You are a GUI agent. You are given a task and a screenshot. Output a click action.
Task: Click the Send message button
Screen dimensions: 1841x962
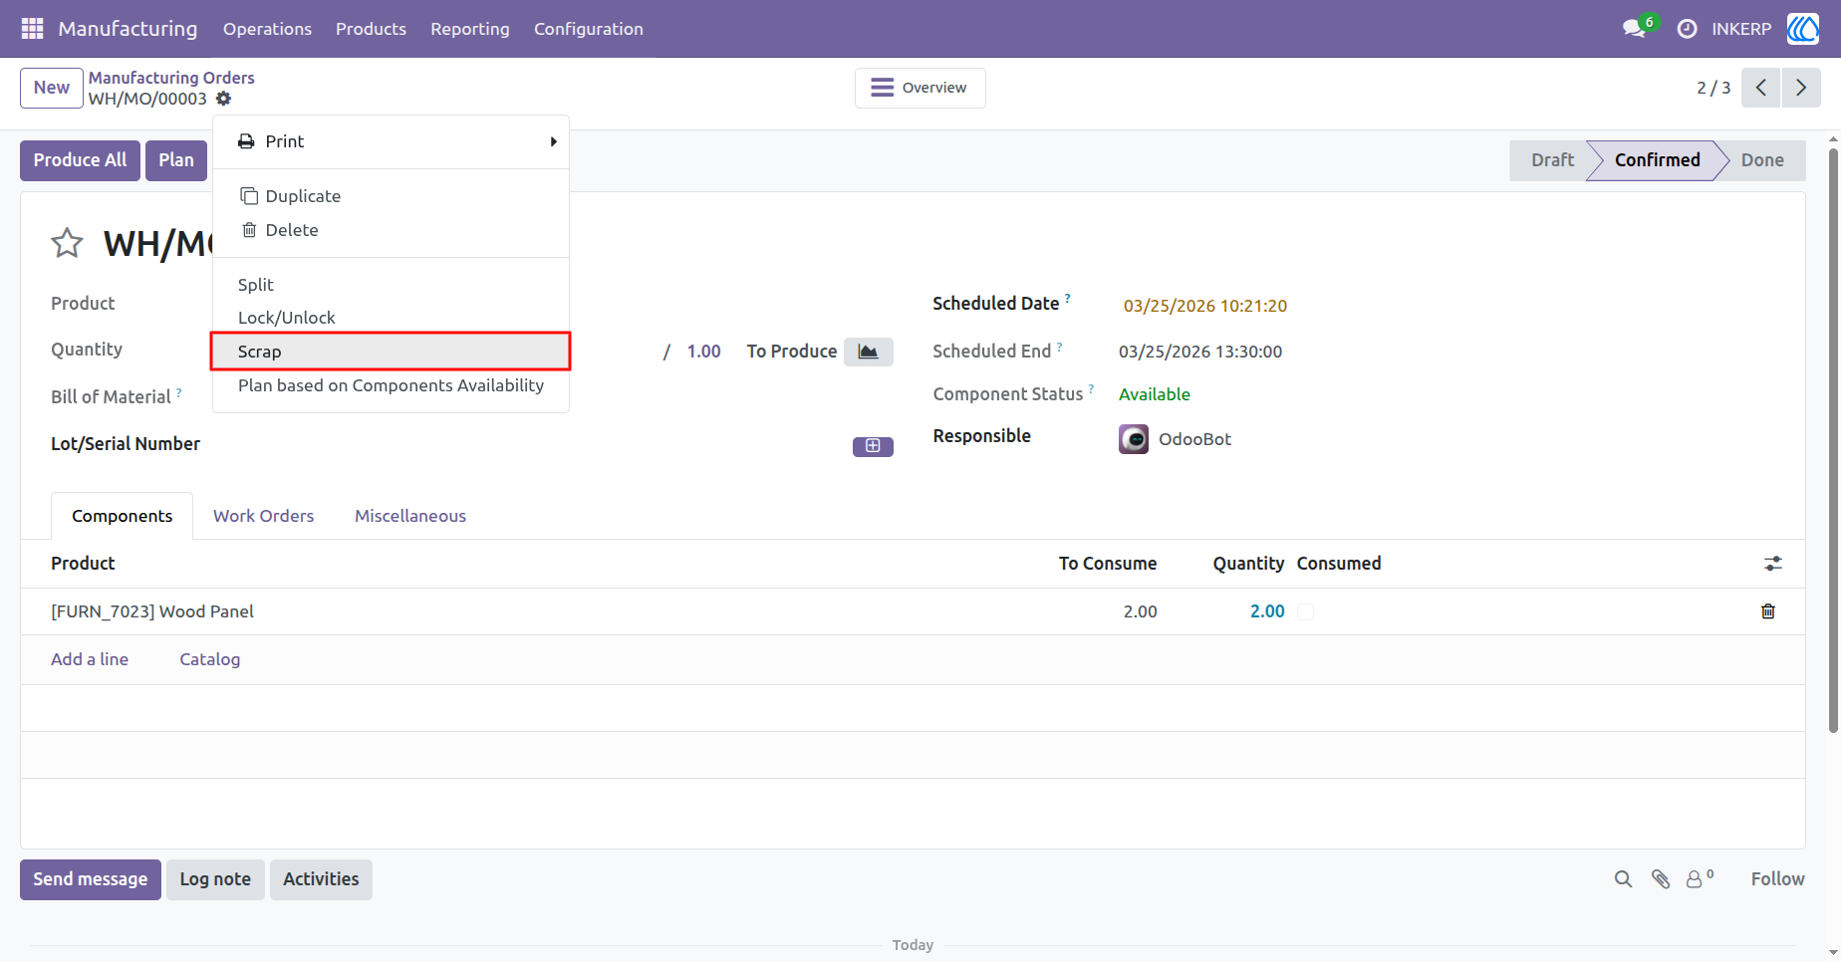(x=91, y=879)
